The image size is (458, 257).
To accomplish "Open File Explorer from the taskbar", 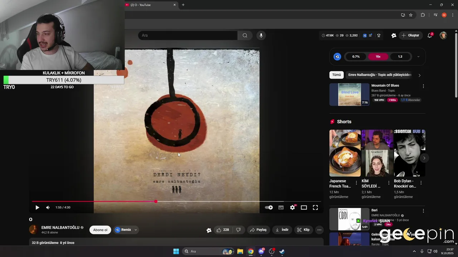I will tap(240, 251).
